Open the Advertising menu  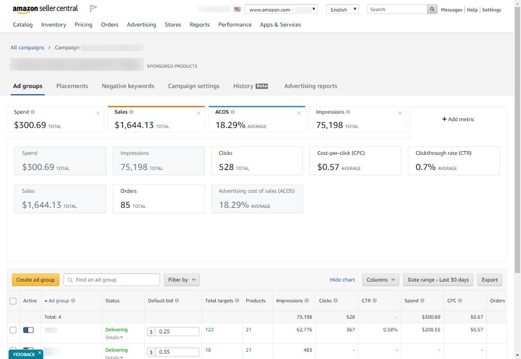point(141,24)
